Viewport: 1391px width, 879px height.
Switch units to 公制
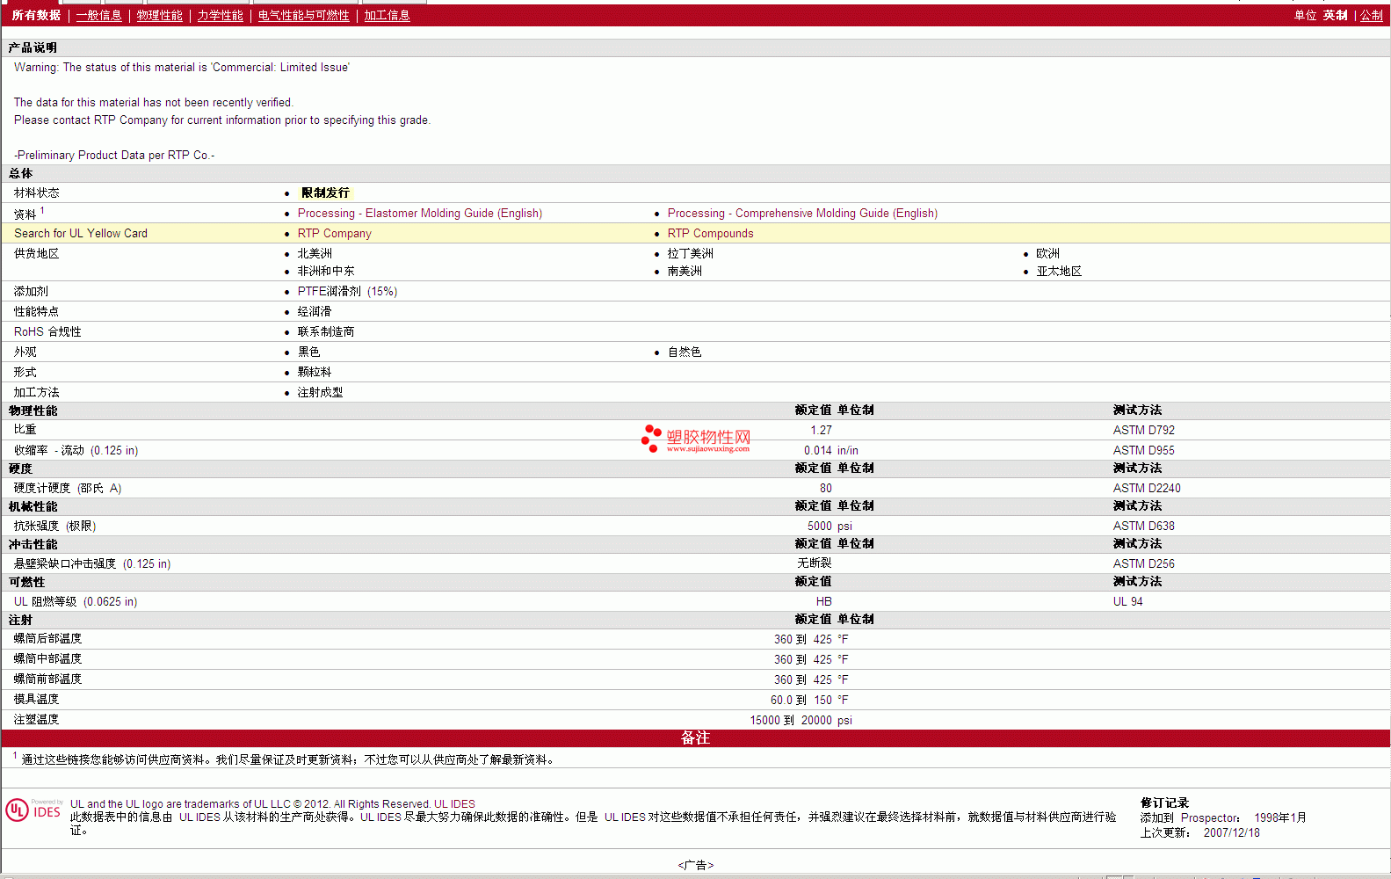click(1372, 16)
